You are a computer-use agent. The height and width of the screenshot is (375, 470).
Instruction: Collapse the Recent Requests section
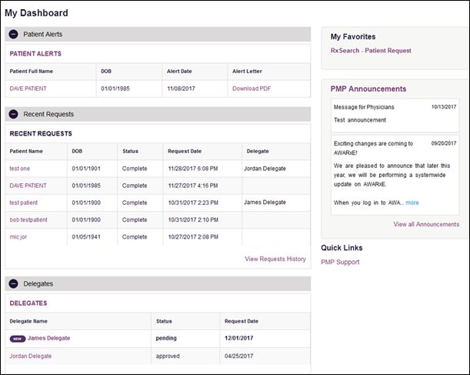pos(13,114)
